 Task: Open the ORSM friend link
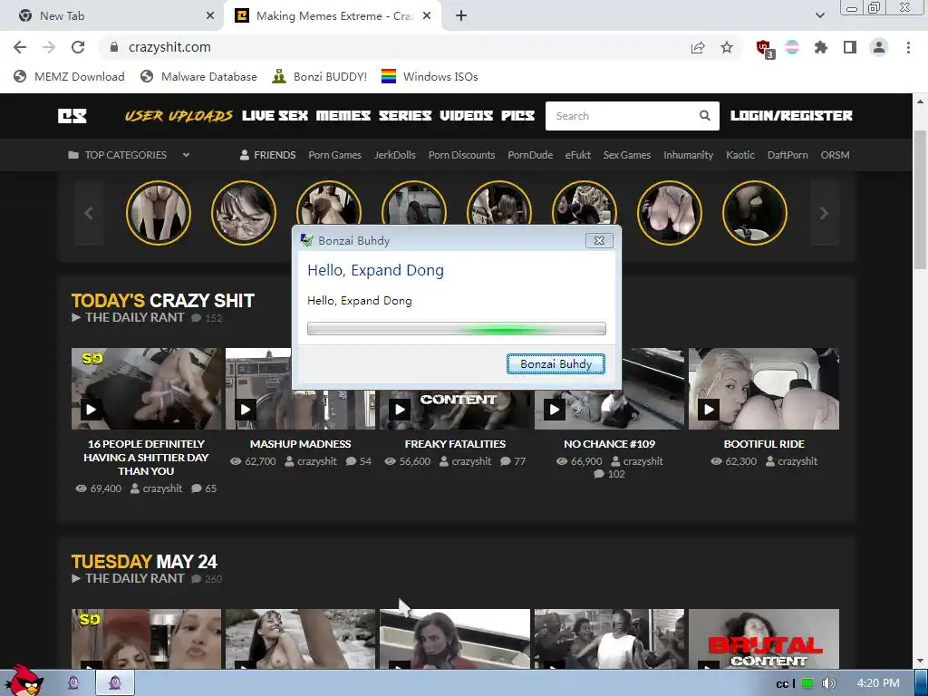click(x=835, y=155)
